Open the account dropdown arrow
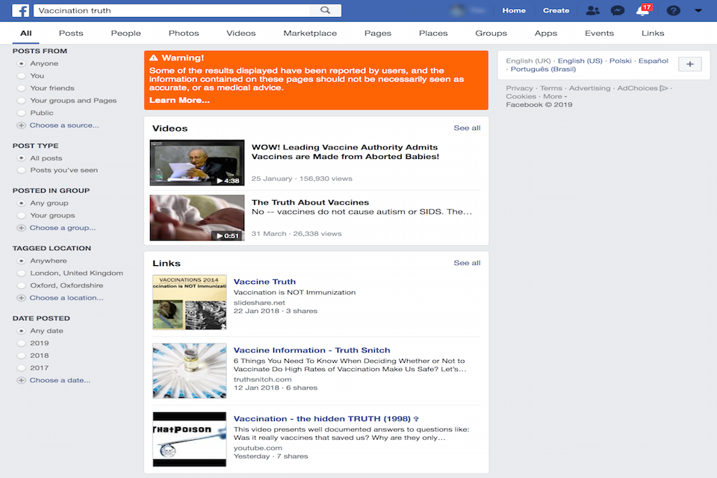 tap(698, 10)
